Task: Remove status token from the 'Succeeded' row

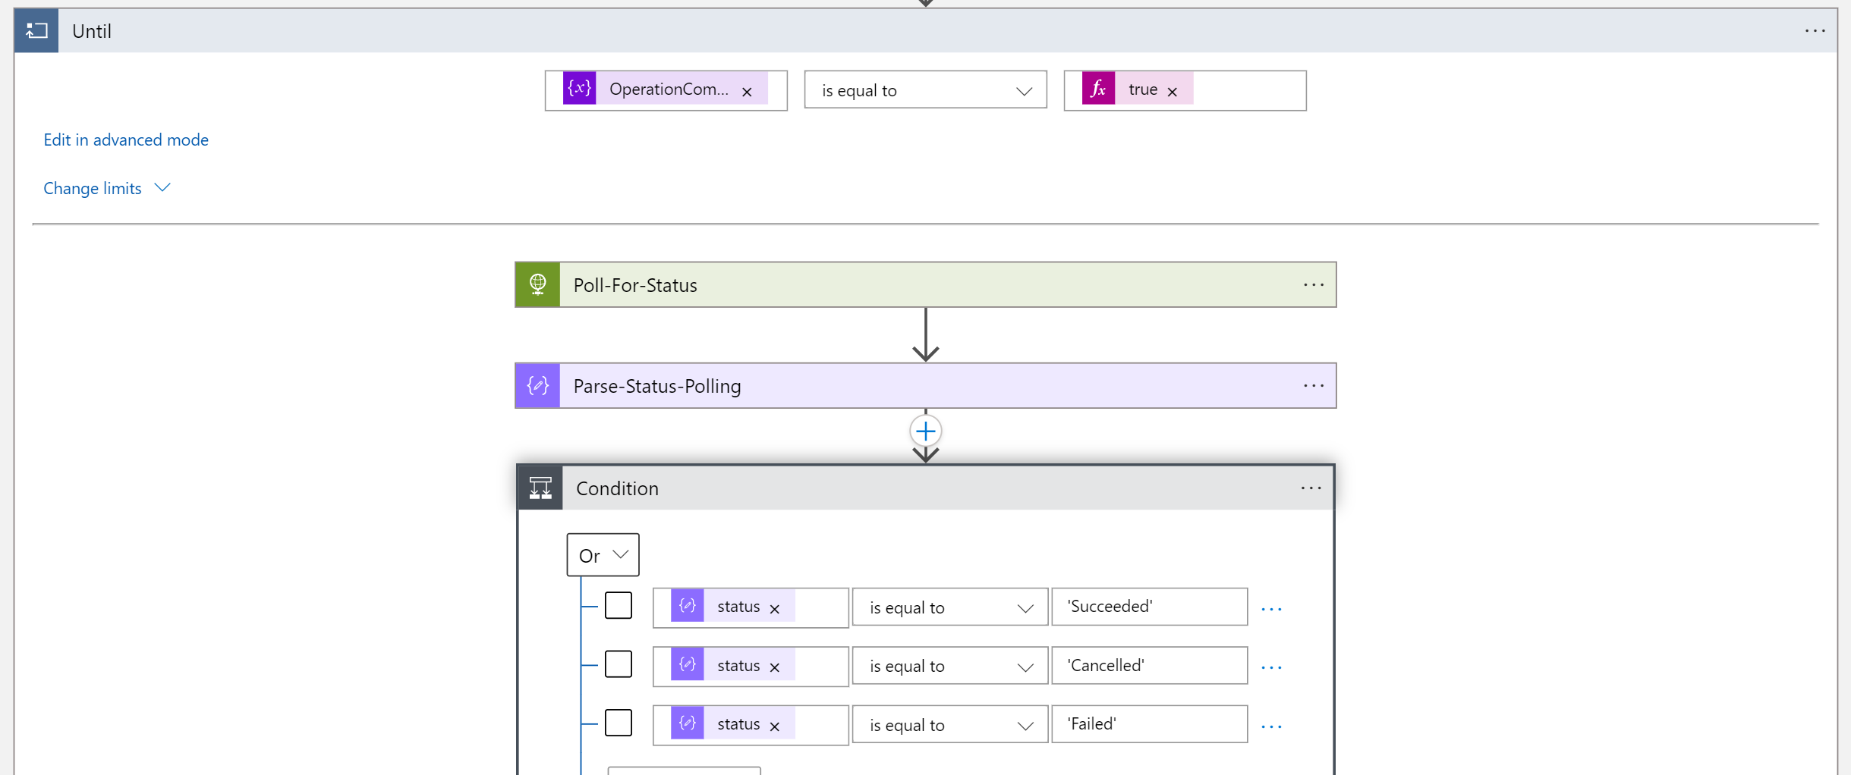Action: [774, 609]
